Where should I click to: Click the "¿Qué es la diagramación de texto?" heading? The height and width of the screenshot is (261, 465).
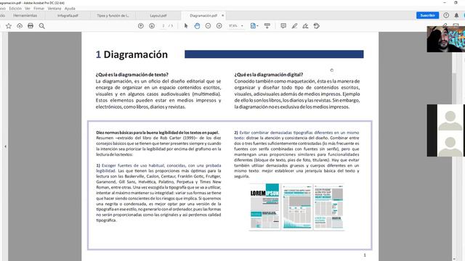(132, 75)
